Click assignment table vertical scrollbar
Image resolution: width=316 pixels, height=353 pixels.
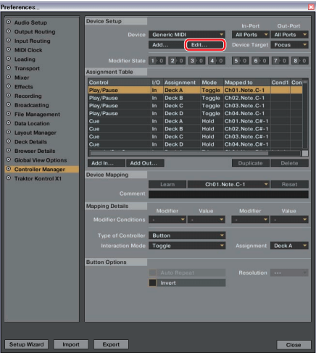(305, 115)
